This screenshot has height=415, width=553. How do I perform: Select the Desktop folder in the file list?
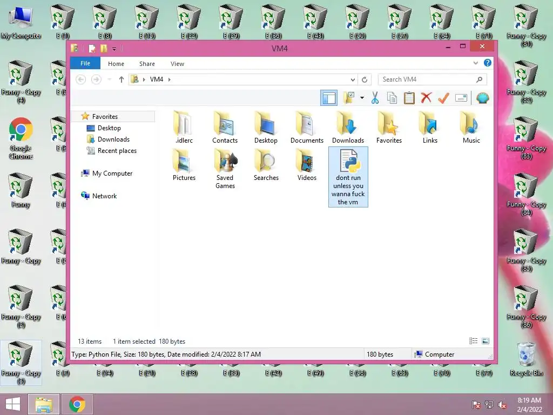[x=266, y=128]
